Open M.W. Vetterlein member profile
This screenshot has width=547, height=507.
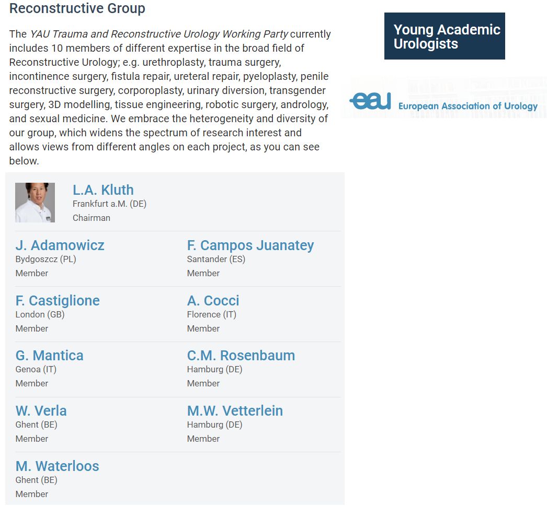point(235,411)
